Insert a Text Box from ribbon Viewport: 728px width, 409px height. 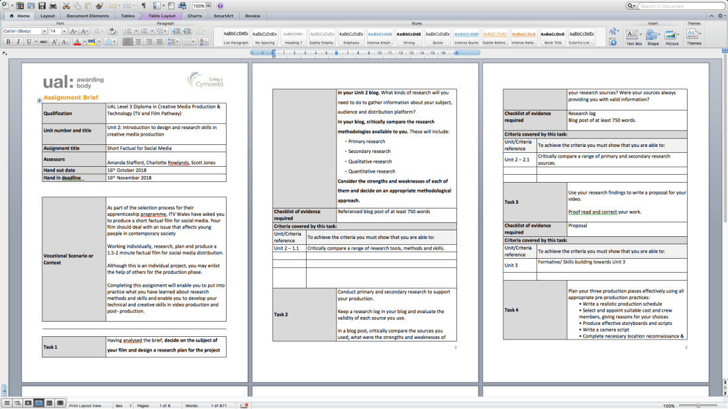point(633,36)
